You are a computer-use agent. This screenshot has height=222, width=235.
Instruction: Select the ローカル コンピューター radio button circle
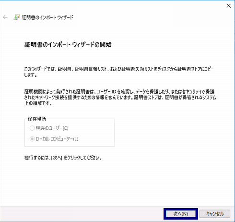[x=32, y=139]
